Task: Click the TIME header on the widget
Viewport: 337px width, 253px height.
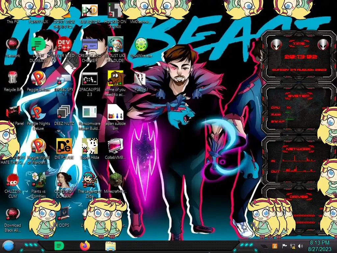Action: pyautogui.click(x=299, y=44)
